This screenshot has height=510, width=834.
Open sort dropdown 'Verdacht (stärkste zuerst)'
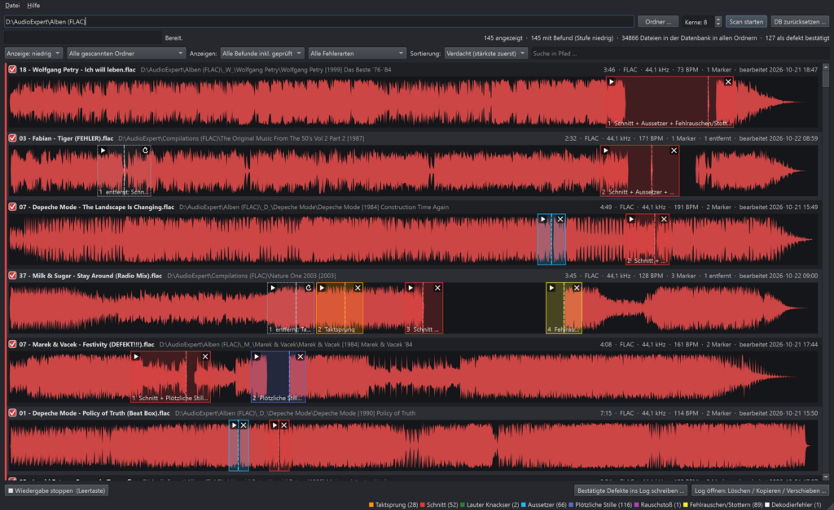[x=486, y=54]
